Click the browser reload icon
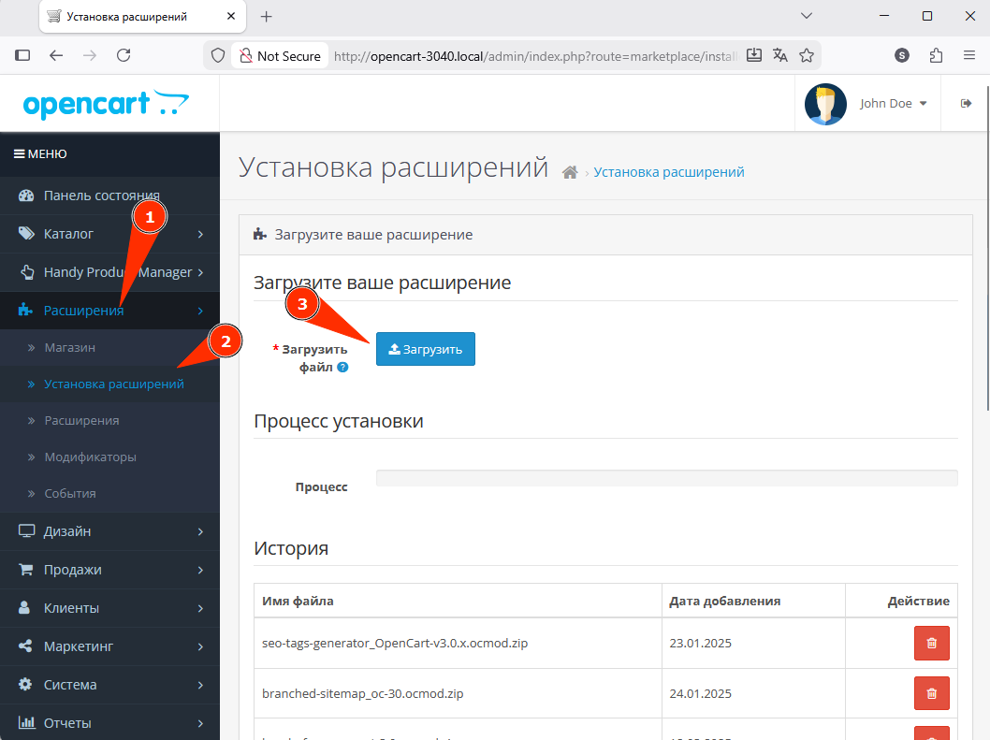990x740 pixels. (124, 55)
